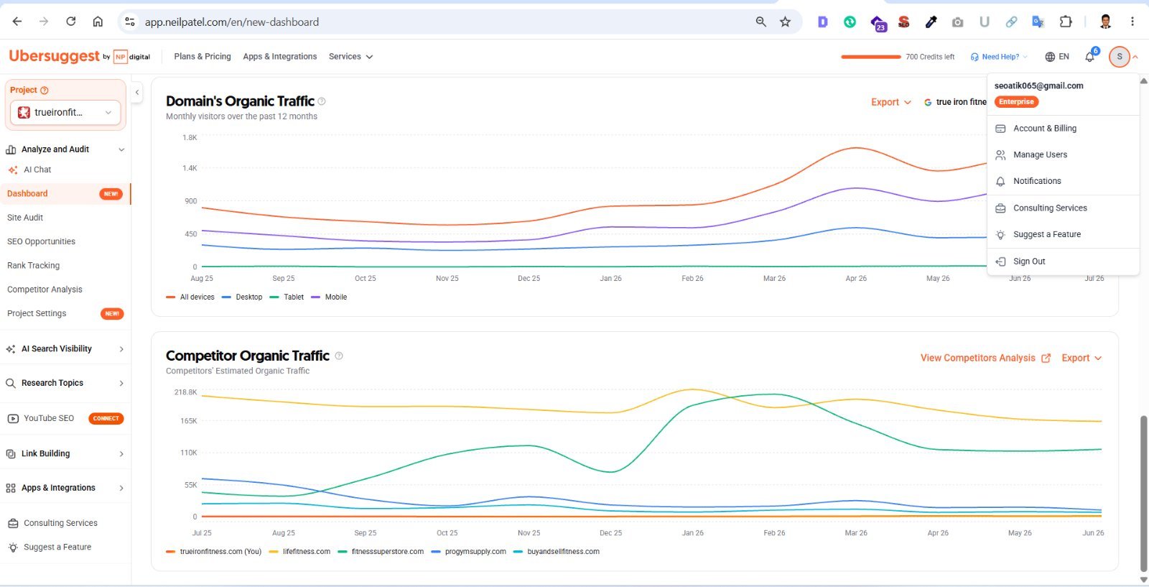
Task: Expand the Research Topics section
Action: 65,383
